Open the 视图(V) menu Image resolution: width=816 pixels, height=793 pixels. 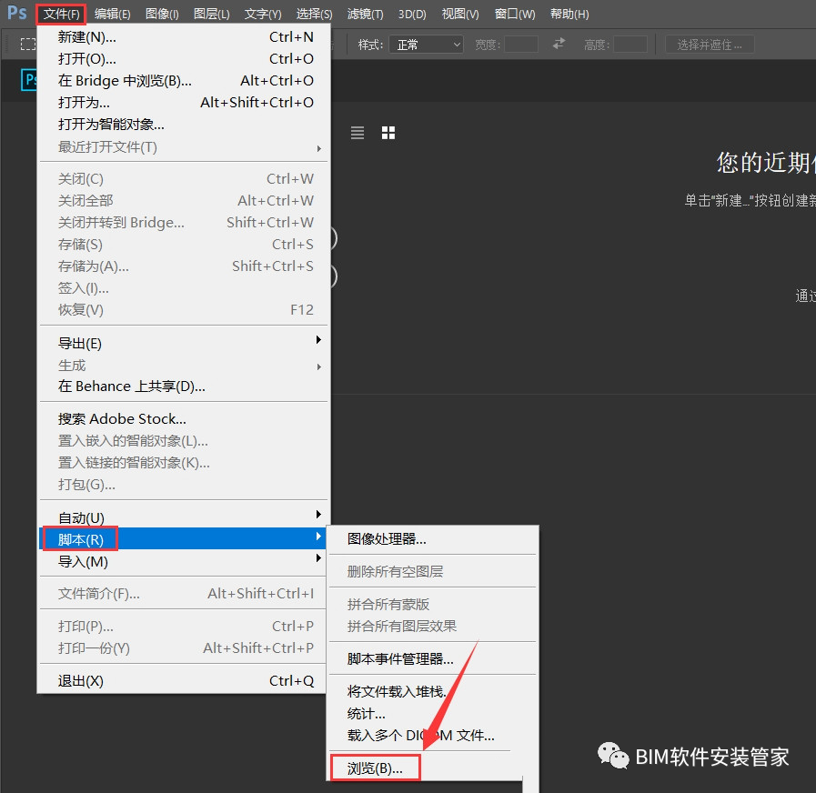pos(460,14)
